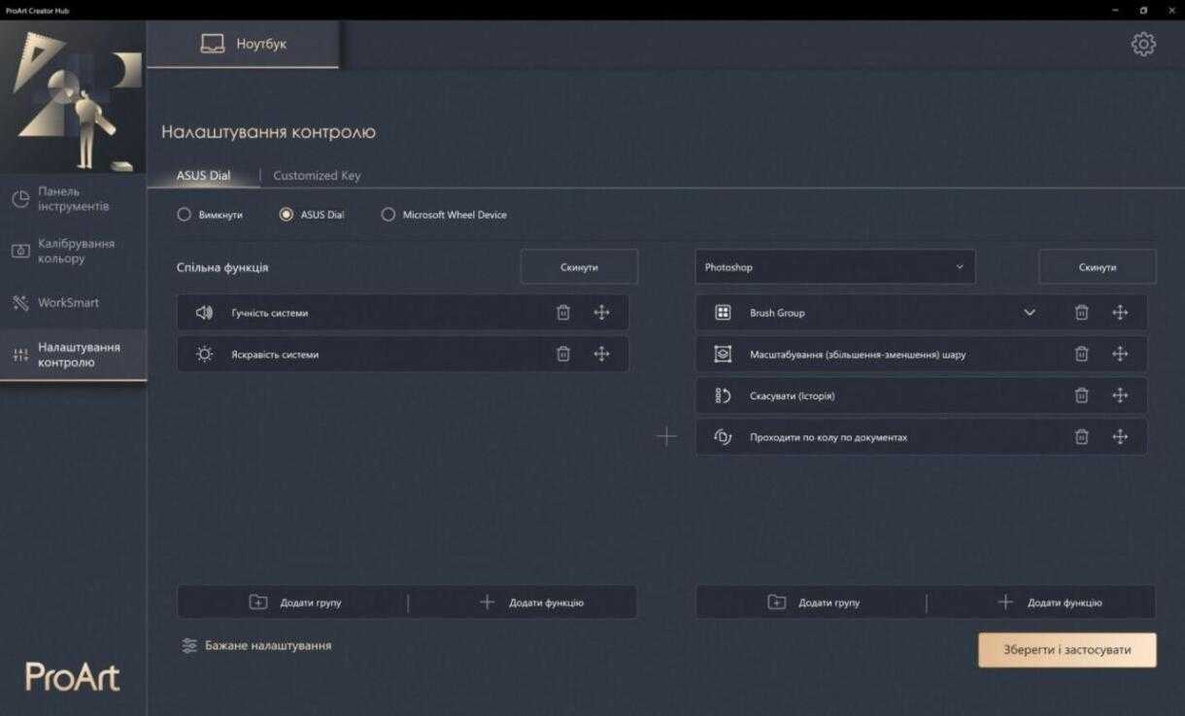Viewport: 1185px width, 716px height.
Task: Click trash icon for Скасувати (Історія)
Action: coord(1081,395)
